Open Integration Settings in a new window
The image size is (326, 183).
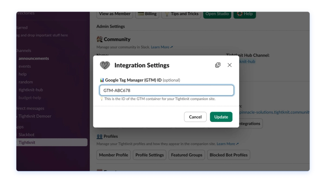click(218, 65)
